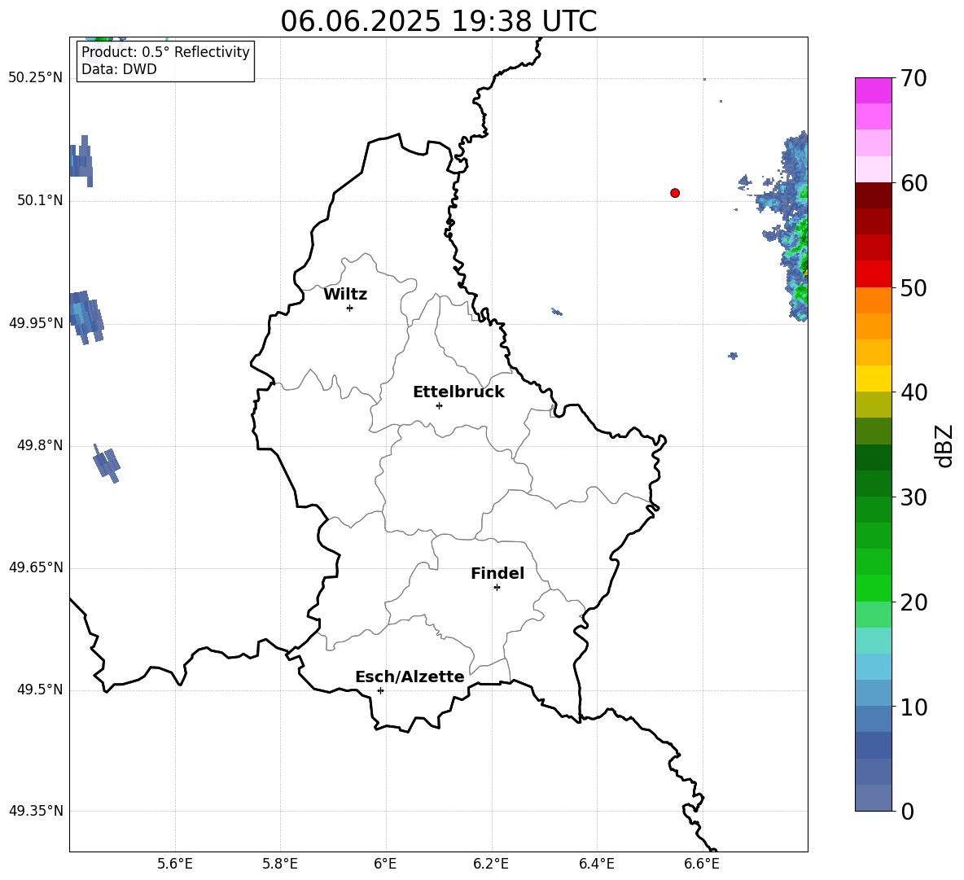Click the longitude label 6.6°E
Screen dimensions: 964x880
coord(702,864)
